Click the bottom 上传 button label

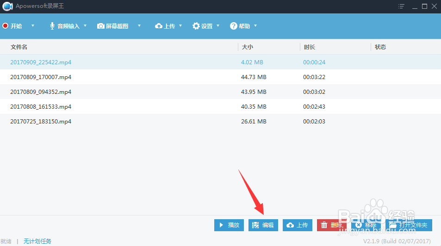click(x=302, y=225)
